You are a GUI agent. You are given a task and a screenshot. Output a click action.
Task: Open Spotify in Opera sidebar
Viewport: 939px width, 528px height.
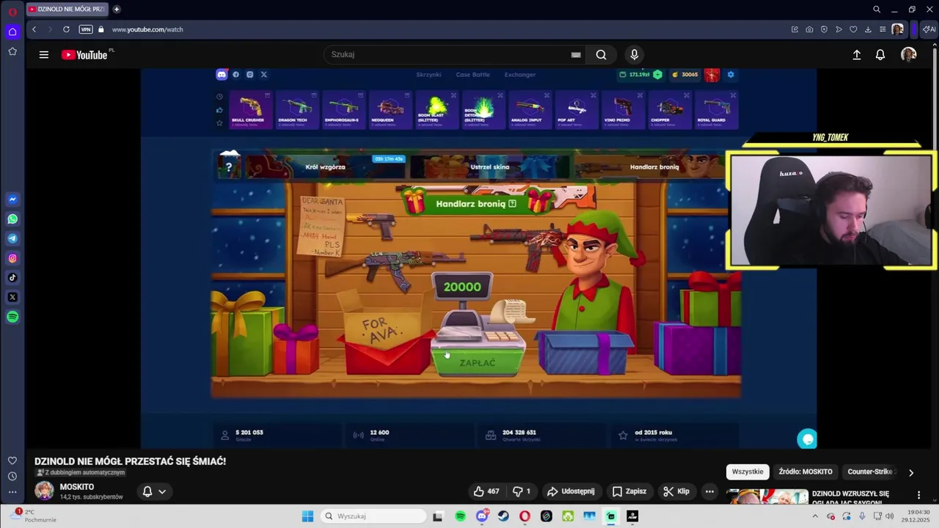12,317
